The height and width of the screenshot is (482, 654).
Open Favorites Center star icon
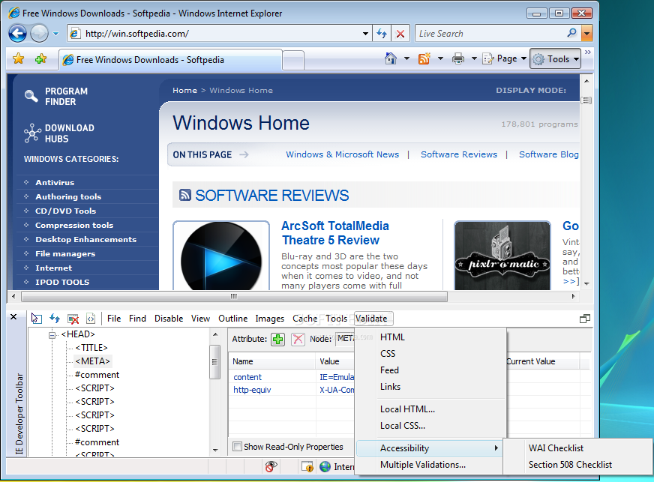pyautogui.click(x=18, y=58)
